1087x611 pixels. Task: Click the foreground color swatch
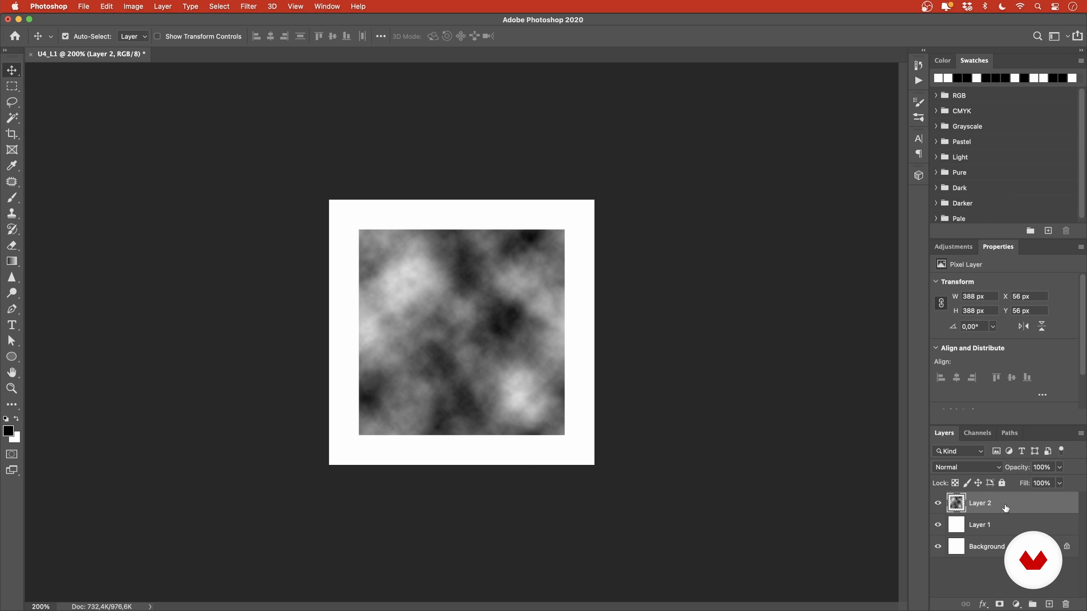coord(8,431)
